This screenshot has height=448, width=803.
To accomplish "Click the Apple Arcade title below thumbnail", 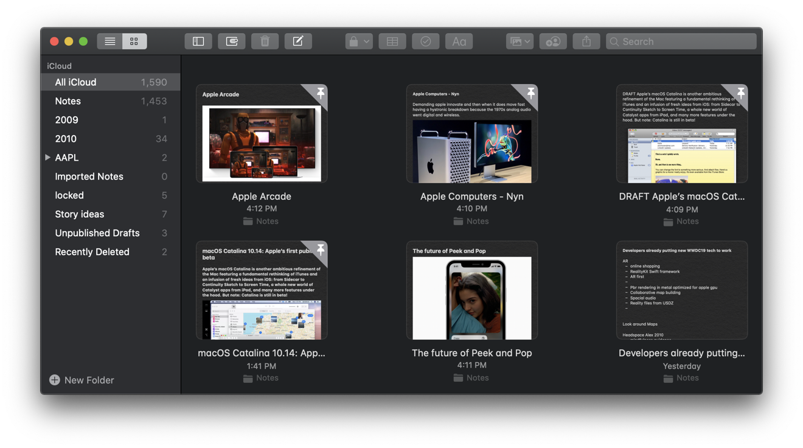I will (262, 197).
